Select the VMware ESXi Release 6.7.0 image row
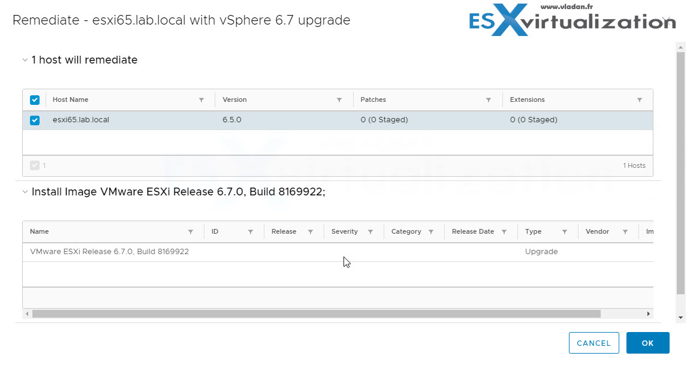Screen dimensions: 687x365 coord(338,252)
